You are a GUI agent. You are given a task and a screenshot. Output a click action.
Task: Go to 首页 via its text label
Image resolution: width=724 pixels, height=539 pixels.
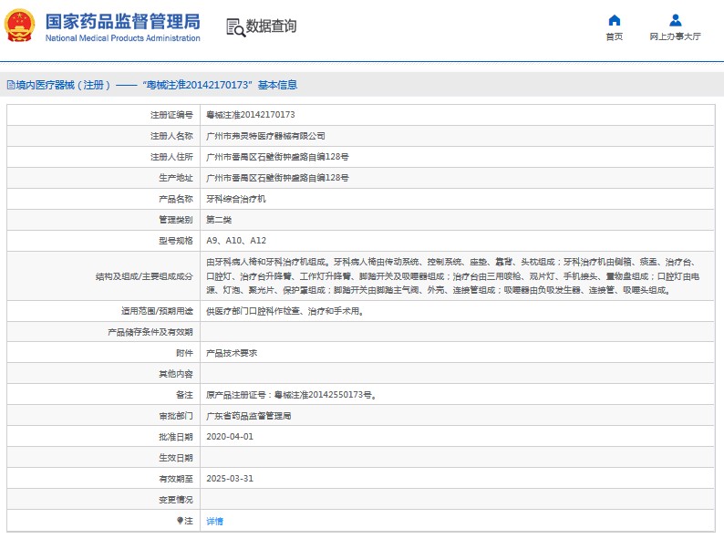click(x=614, y=36)
